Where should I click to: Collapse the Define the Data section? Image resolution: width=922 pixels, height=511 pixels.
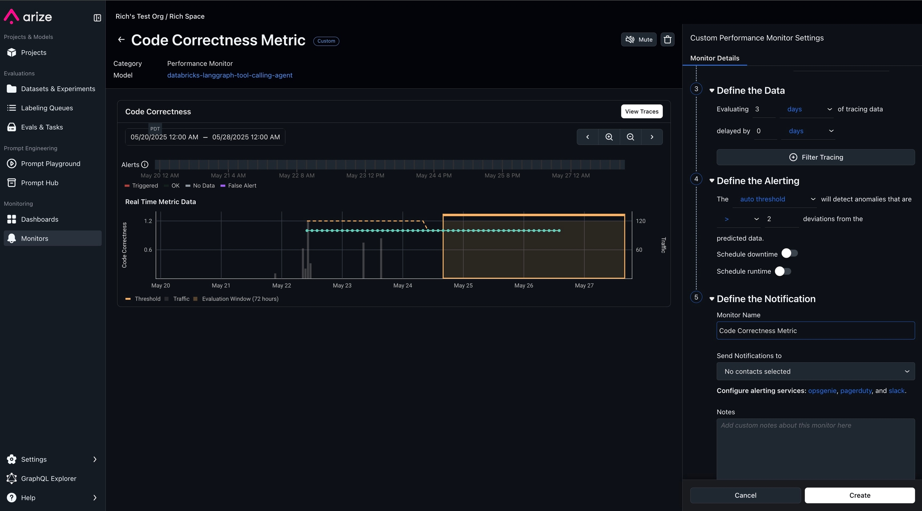tap(712, 91)
